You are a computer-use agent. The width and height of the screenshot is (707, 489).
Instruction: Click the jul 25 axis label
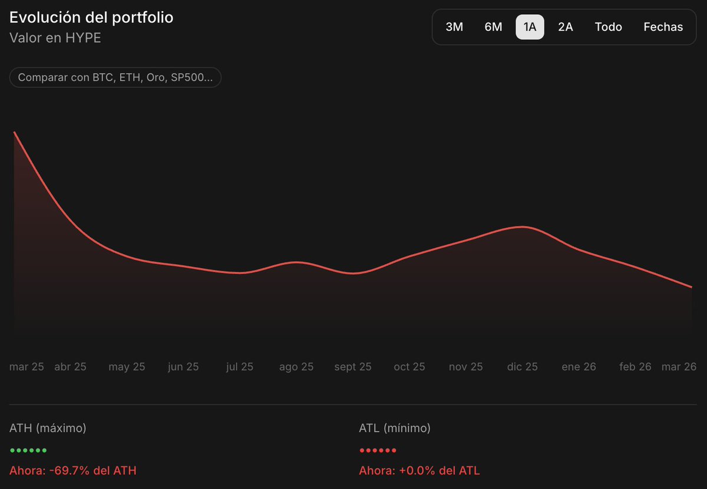coord(240,367)
